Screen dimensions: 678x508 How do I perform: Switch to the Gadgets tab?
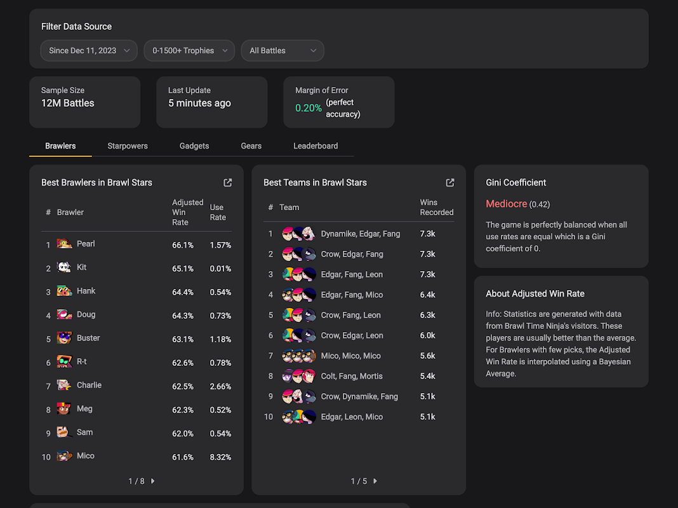tap(194, 146)
